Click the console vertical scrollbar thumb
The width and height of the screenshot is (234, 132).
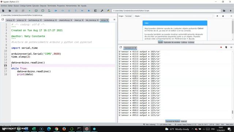click(x=233, y=112)
